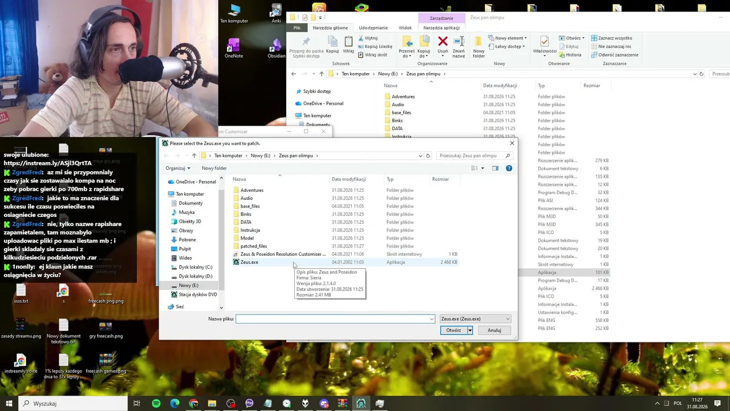This screenshot has width=730, height=411.
Task: Toggle the preview pane in the dialog
Action: [x=495, y=168]
